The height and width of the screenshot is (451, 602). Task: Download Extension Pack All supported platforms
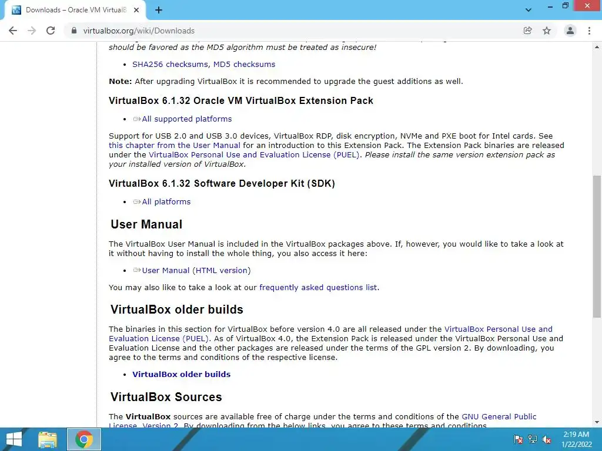click(x=186, y=119)
